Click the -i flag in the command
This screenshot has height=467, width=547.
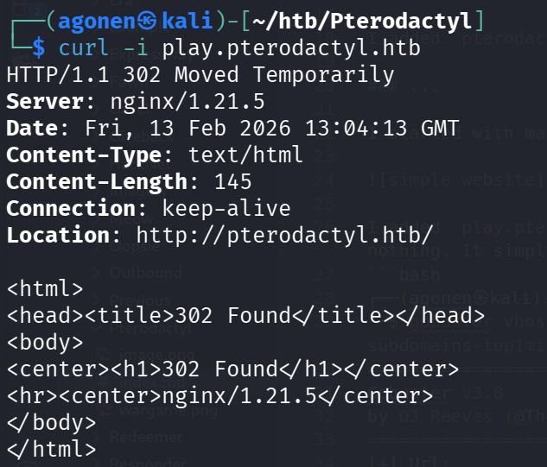click(x=147, y=47)
